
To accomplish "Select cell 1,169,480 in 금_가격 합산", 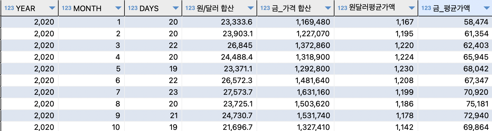I will click(x=295, y=22).
